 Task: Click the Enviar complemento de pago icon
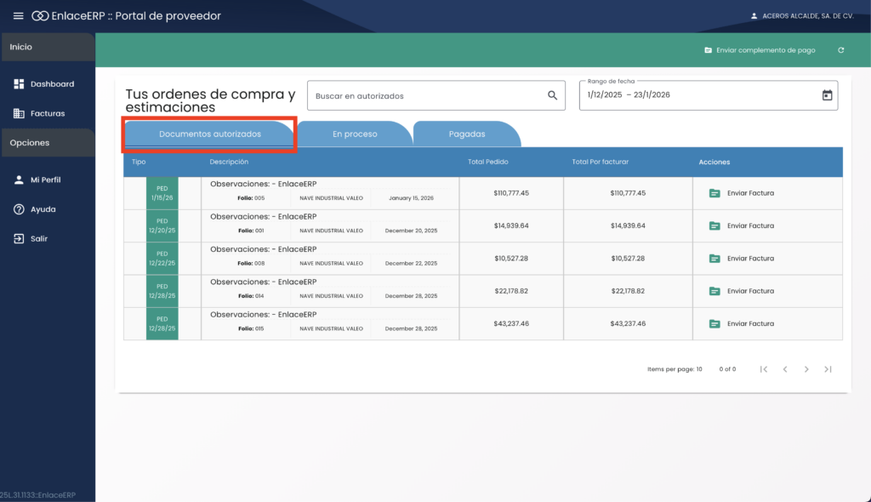[709, 50]
